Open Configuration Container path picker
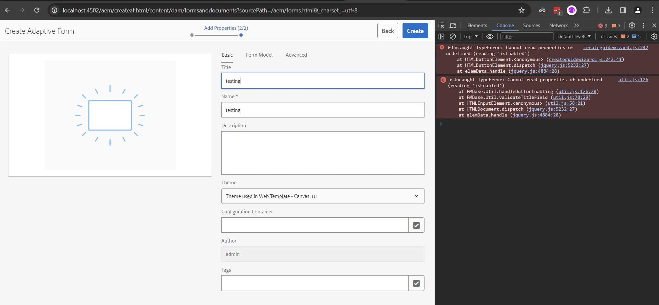The width and height of the screenshot is (659, 305). (x=416, y=225)
